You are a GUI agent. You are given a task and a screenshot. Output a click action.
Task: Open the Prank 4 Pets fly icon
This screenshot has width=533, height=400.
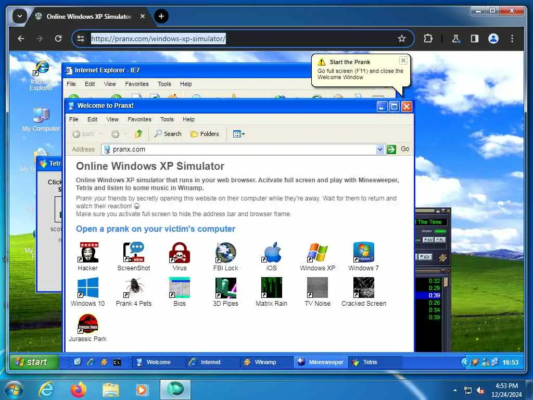coord(134,292)
